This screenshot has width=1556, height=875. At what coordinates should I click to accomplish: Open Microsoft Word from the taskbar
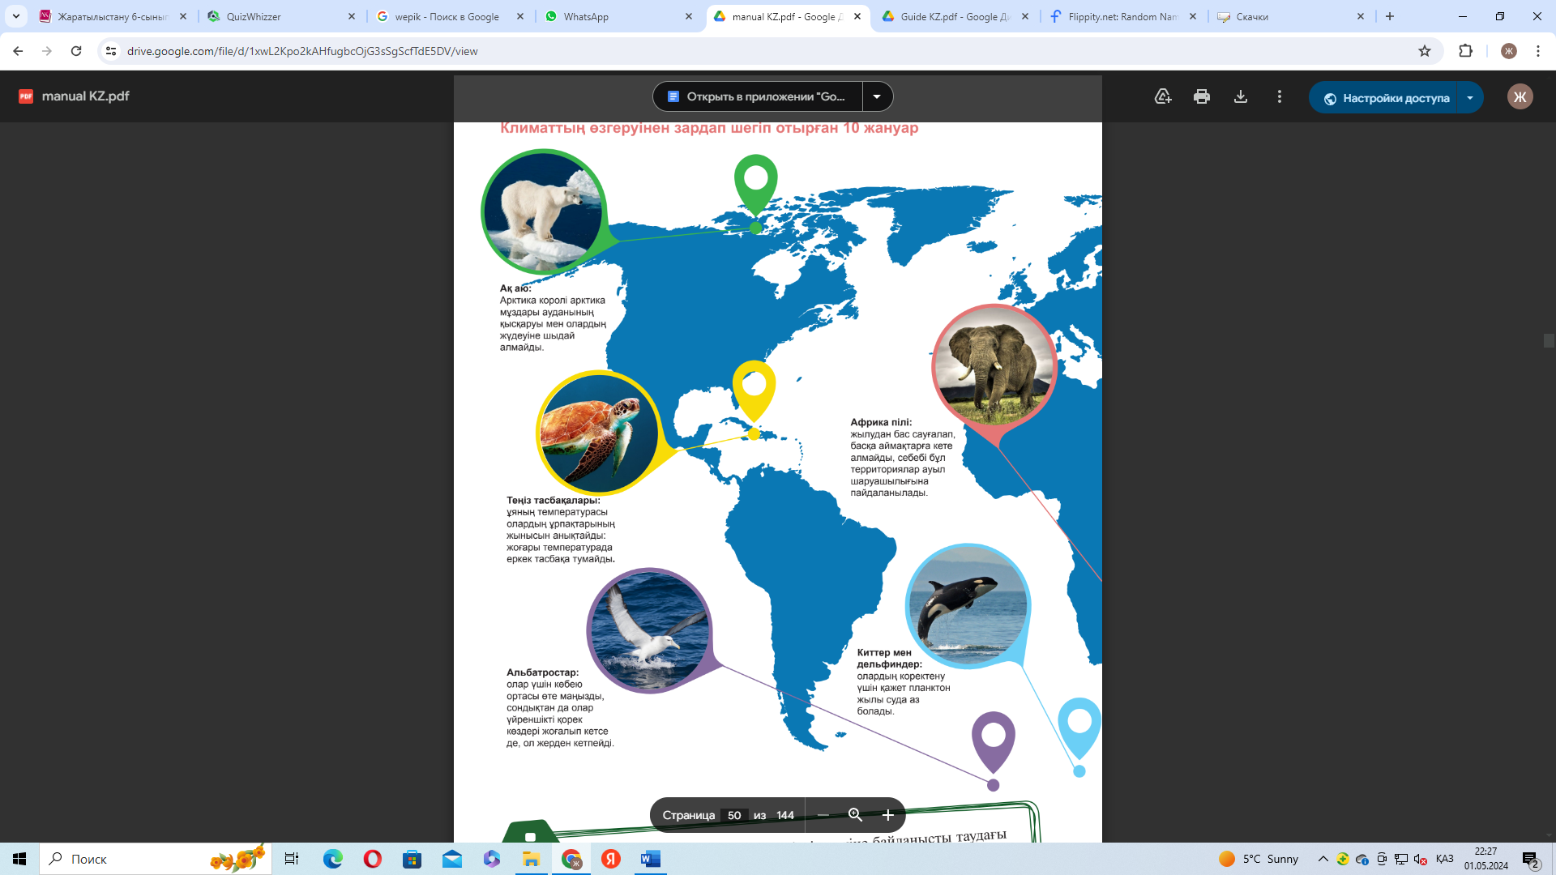pos(650,859)
